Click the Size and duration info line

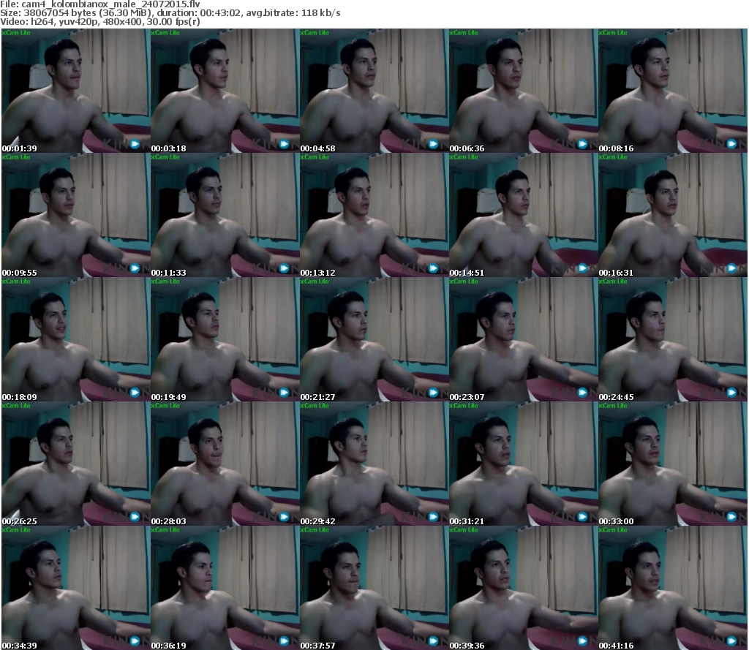170,13
